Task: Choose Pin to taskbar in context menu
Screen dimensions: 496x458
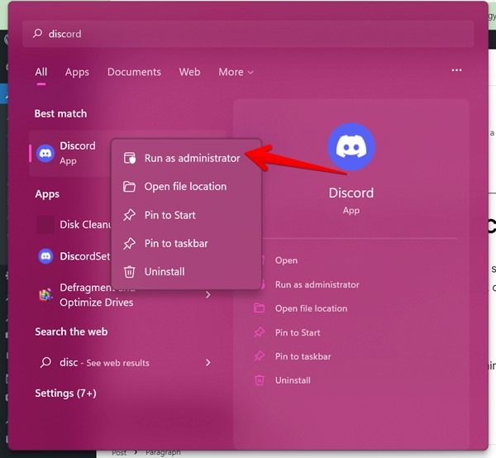Action: point(187,244)
